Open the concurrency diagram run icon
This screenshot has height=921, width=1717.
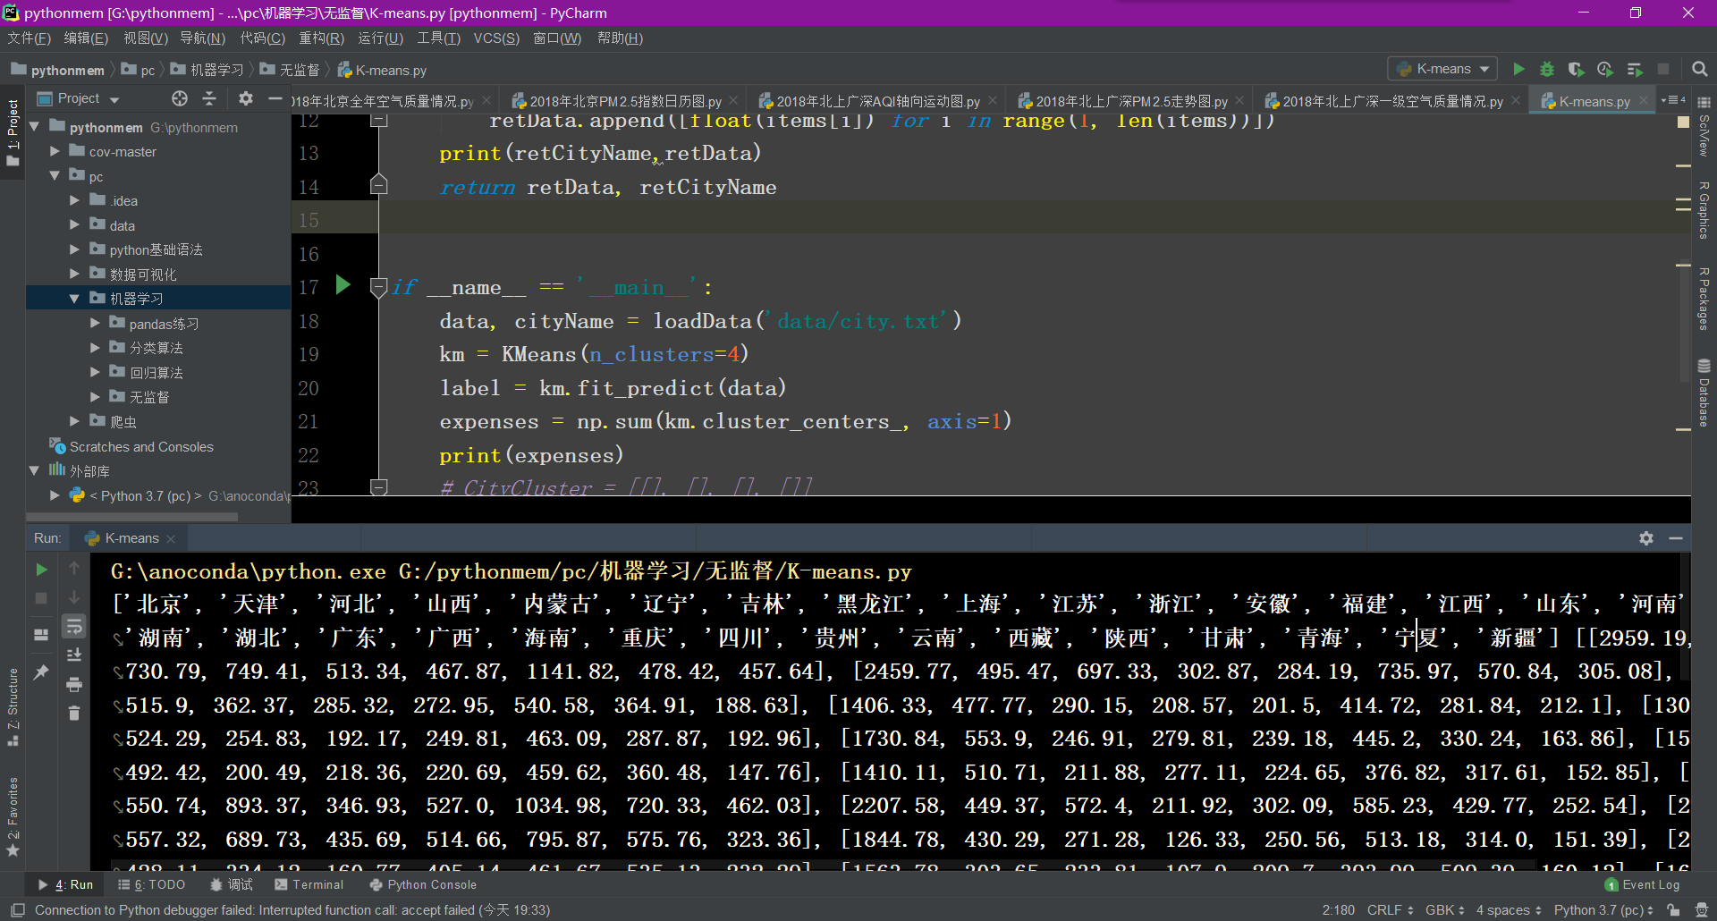[x=1635, y=69]
